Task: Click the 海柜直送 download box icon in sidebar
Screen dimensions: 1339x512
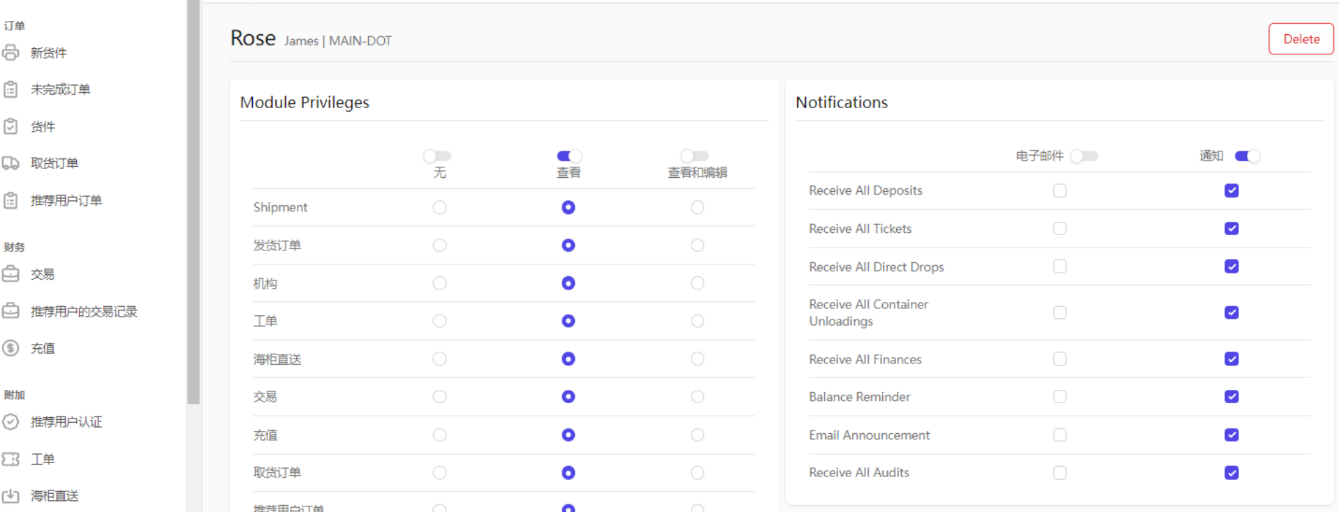Action: click(10, 496)
